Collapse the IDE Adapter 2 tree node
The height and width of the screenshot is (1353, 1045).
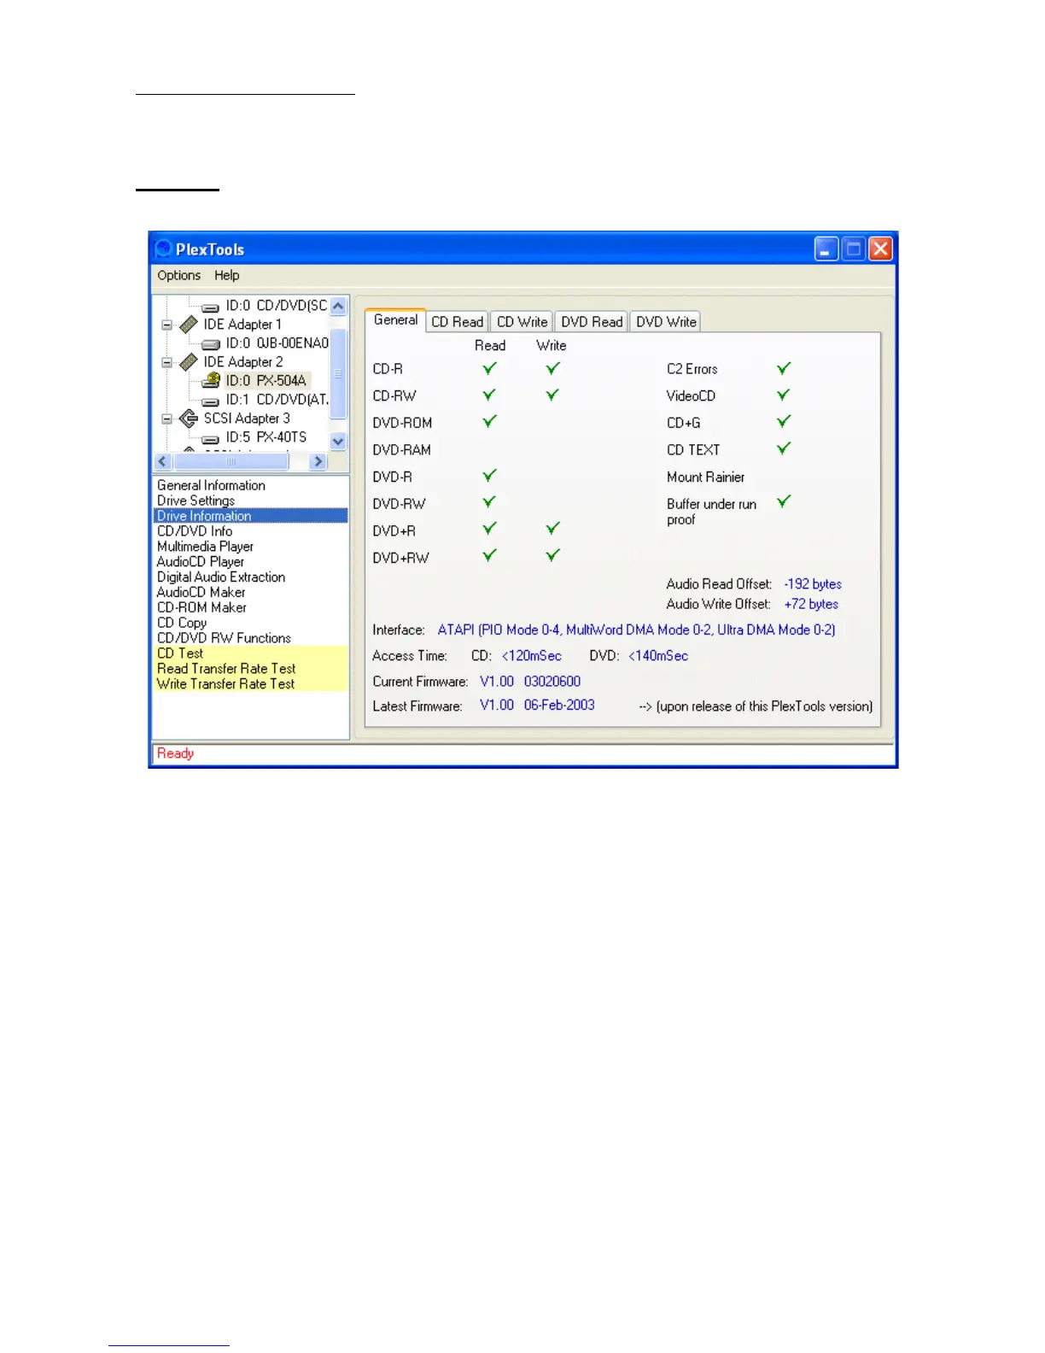166,362
